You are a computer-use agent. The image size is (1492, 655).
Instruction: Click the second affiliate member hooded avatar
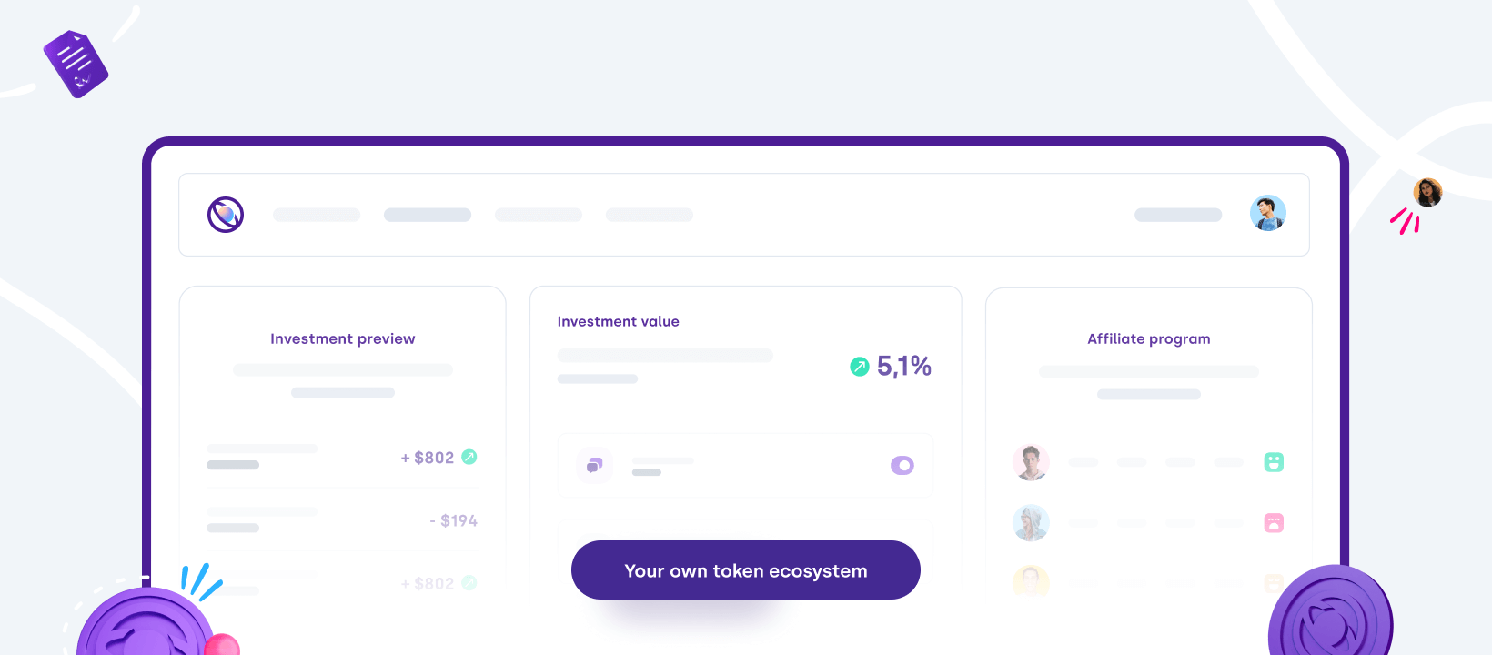click(x=1031, y=523)
